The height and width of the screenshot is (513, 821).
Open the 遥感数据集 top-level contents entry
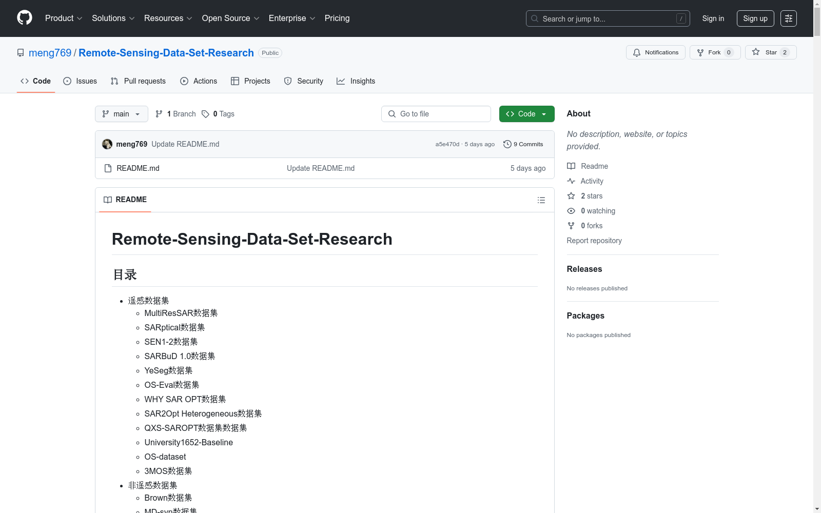(149, 301)
